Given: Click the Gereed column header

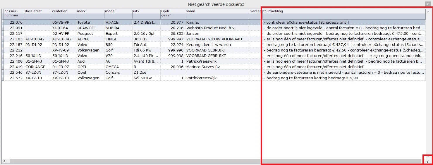Looking at the screenshot, I should (x=255, y=13).
